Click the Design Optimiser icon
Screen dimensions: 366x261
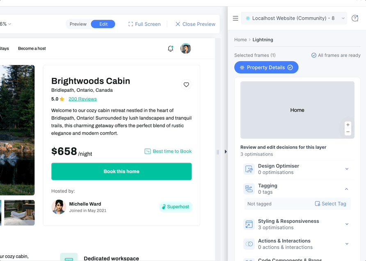249,169
